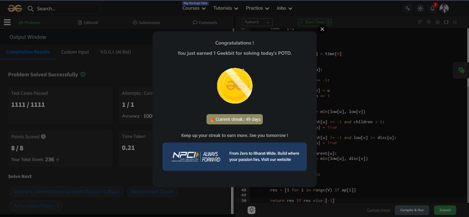469x217 pixels.
Task: Select the Custom Input tab
Action: tap(75, 52)
